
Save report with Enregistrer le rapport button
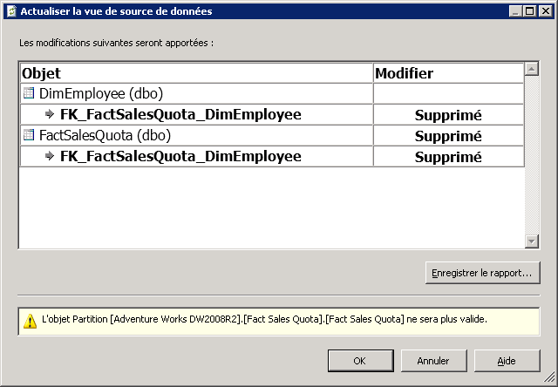[482, 273]
